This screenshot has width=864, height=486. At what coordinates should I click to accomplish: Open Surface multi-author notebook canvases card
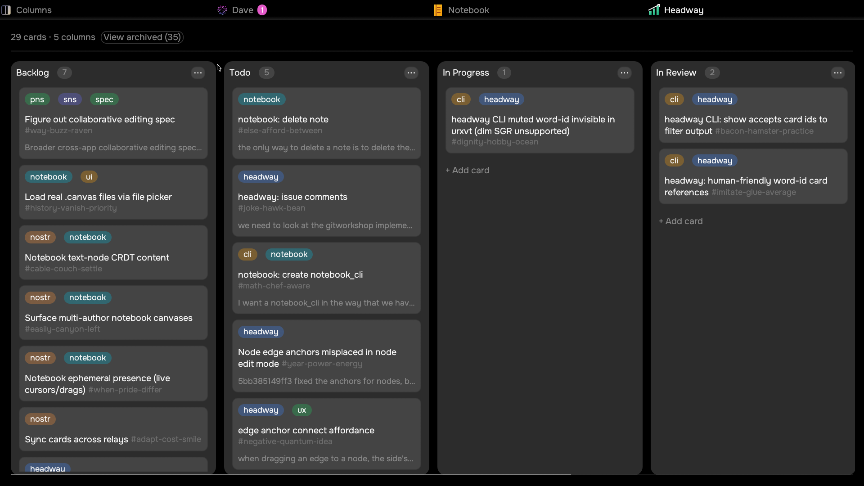coord(113,313)
